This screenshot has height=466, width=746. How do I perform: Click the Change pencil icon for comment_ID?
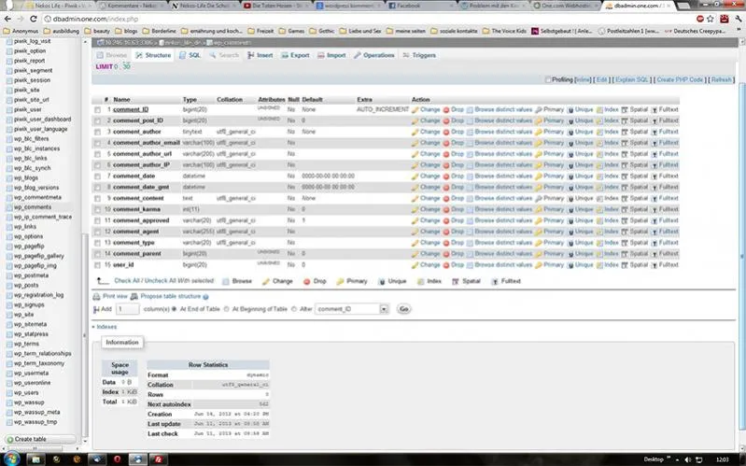(x=415, y=110)
